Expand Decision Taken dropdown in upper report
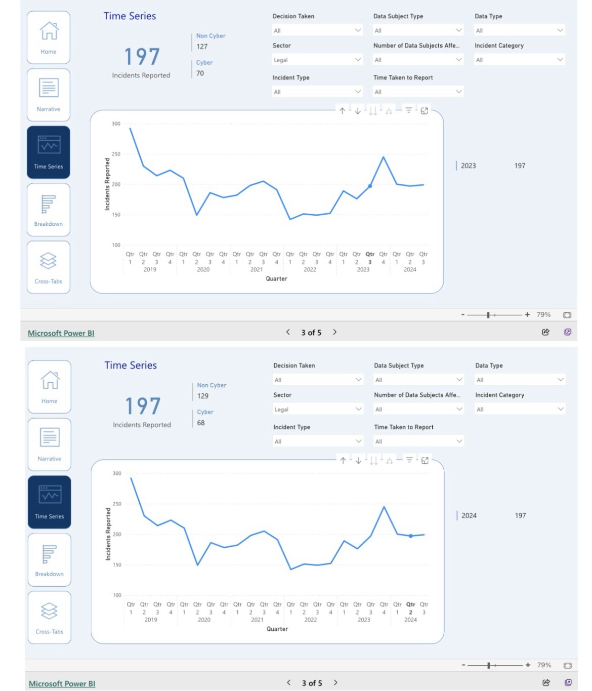Screen dimensions: 592x691 (317, 30)
